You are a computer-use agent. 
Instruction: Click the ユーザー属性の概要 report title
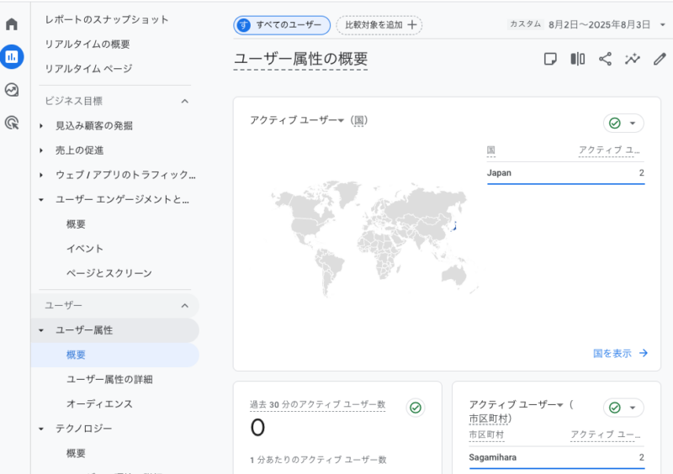300,59
